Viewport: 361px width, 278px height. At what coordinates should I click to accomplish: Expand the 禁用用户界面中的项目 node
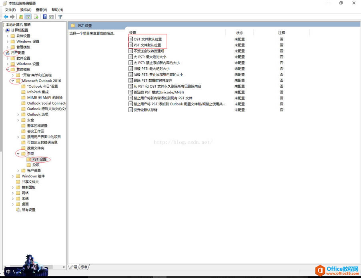pos(18,137)
